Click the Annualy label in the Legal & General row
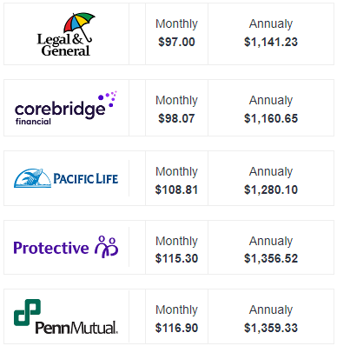This screenshot has height=346, width=337. [271, 24]
